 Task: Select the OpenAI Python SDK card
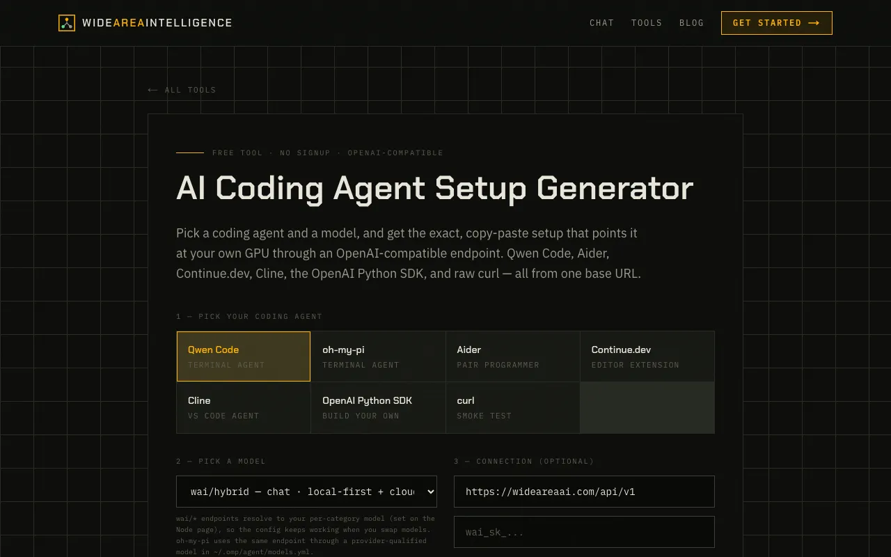[x=378, y=407]
